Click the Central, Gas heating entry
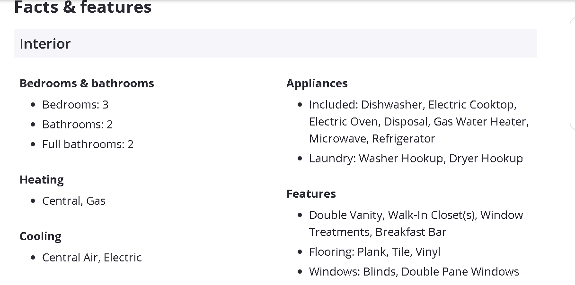The width and height of the screenshot is (575, 285). 74,201
